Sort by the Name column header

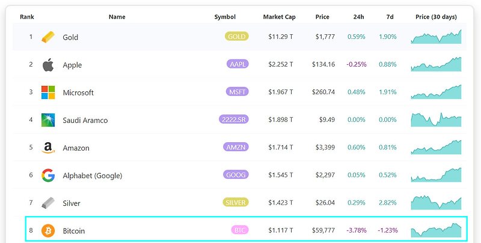tap(117, 17)
